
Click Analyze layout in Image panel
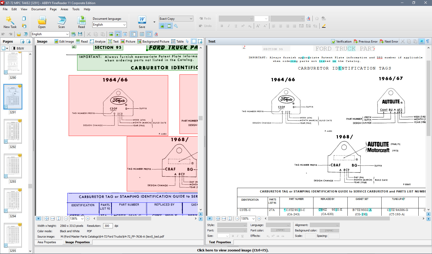coord(97,41)
